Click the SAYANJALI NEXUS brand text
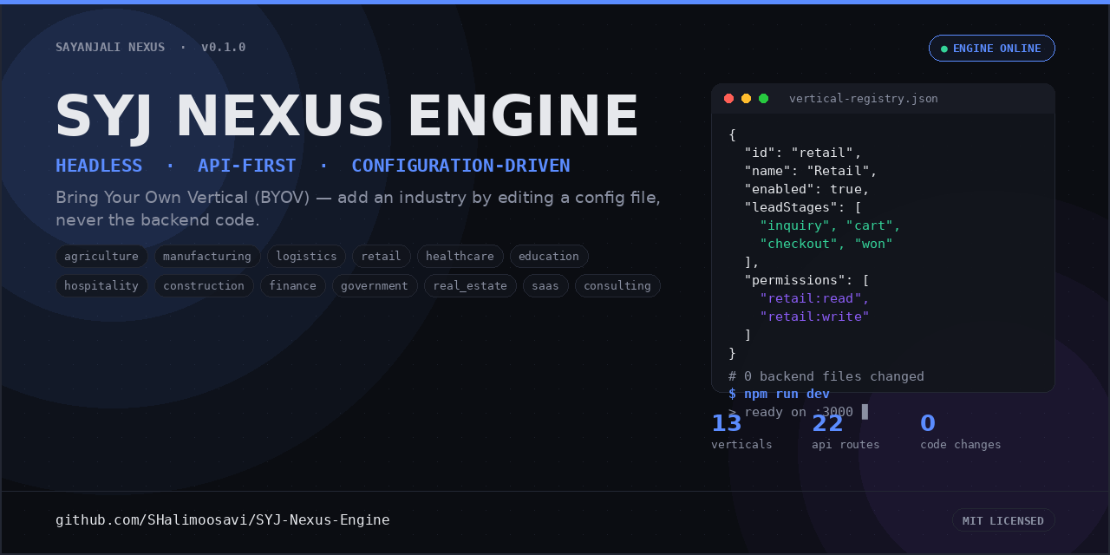This screenshot has width=1110, height=555. point(110,48)
